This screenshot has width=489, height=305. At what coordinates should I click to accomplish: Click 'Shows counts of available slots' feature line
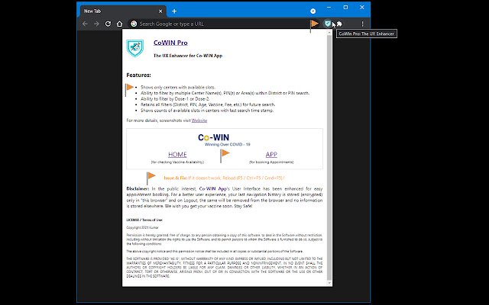[207, 111]
